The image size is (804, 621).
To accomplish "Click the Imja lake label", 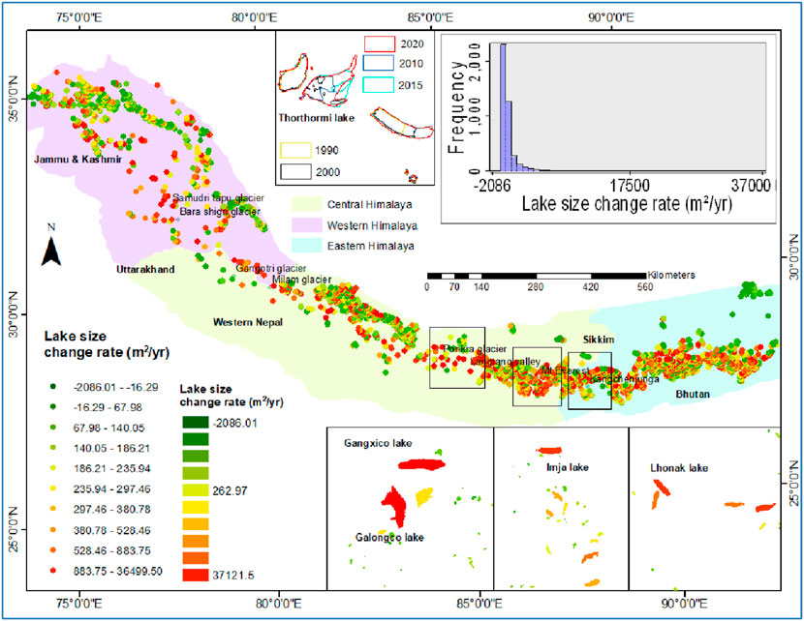I will 567,467.
